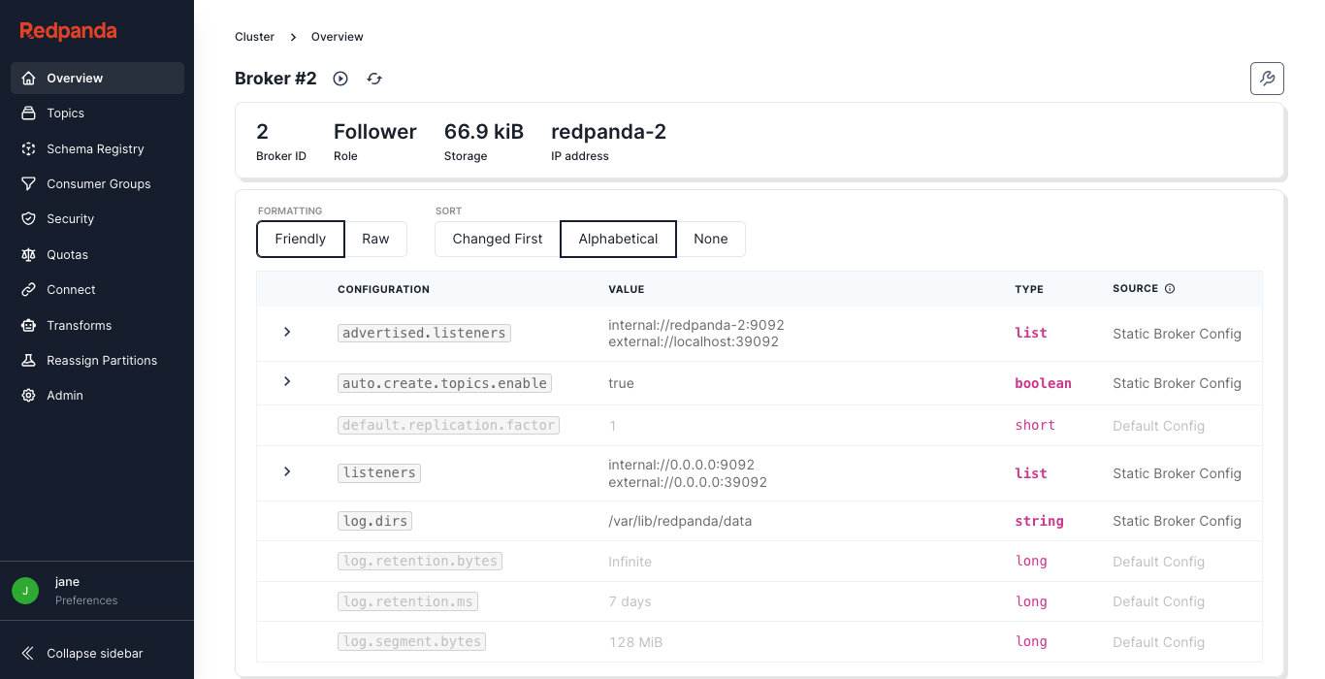Expand the auto.create.topics.enable row
1325x679 pixels.
[x=287, y=381]
